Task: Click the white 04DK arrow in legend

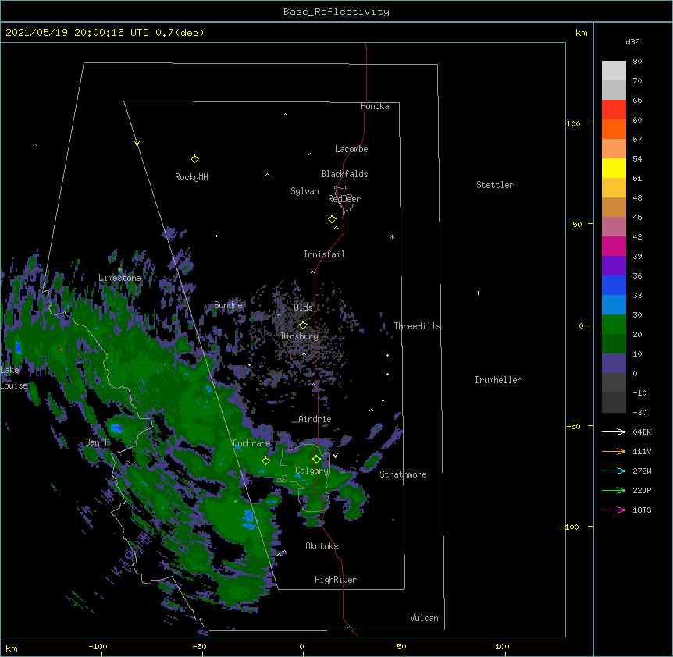Action: click(x=614, y=431)
